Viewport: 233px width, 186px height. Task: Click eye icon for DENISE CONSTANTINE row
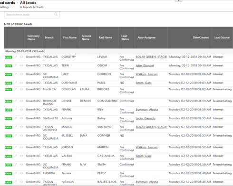21,101
